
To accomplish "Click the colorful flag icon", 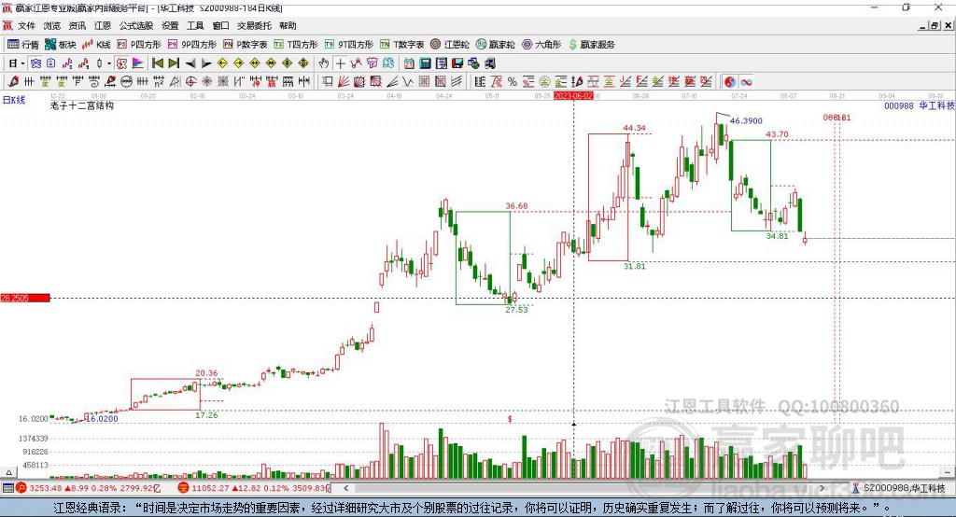I will click(138, 63).
